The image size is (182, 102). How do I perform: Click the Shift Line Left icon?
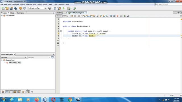[x=111, y=16]
